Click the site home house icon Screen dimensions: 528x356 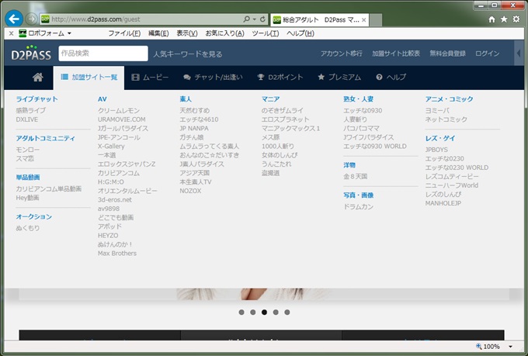tap(38, 78)
